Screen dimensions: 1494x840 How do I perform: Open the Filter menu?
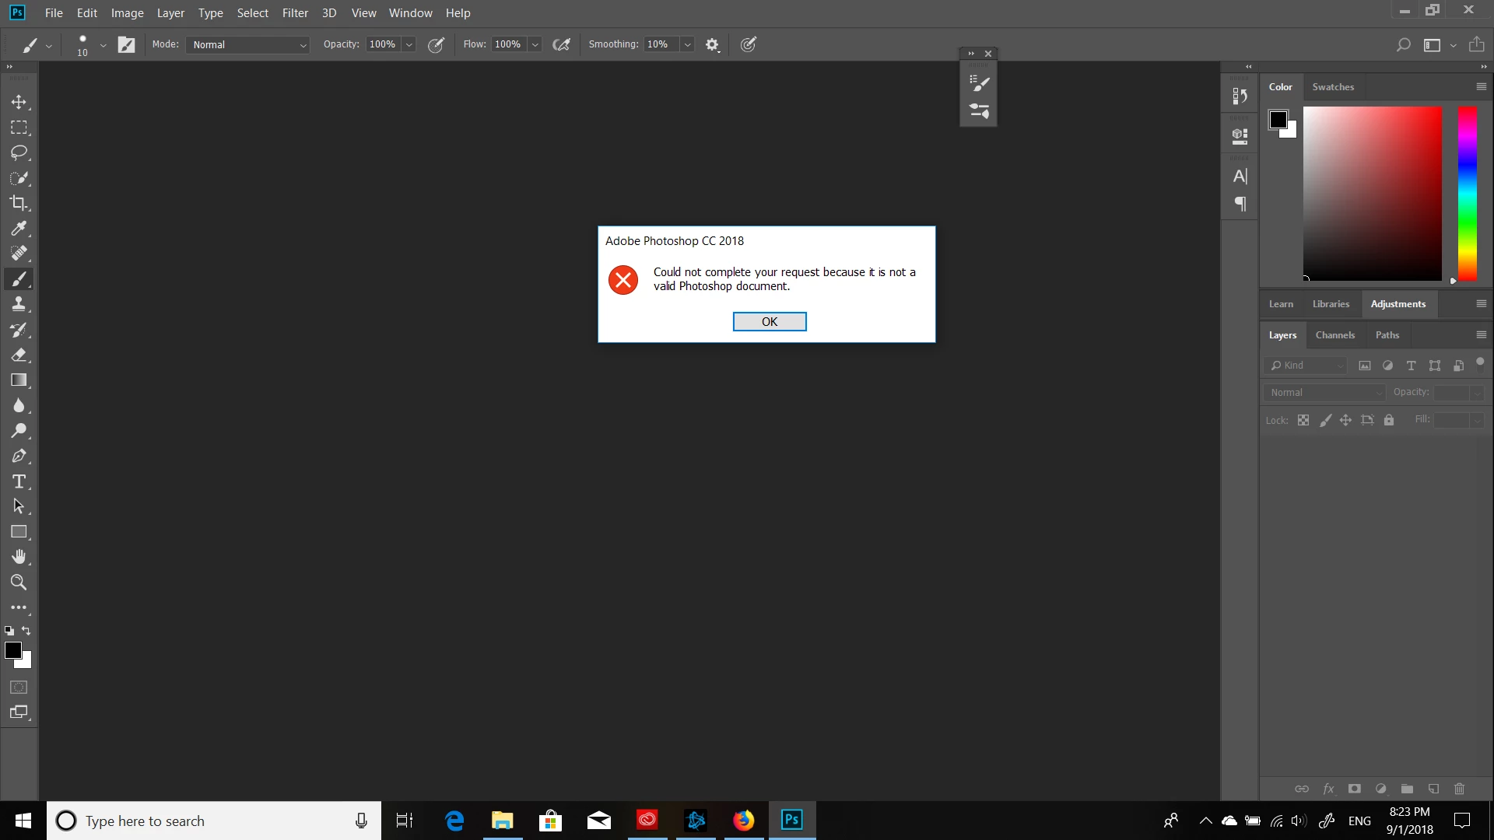(x=295, y=13)
